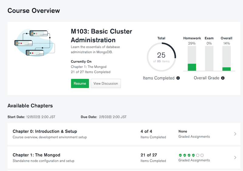
Task: Click the Homework 29% label
Action: click(192, 43)
